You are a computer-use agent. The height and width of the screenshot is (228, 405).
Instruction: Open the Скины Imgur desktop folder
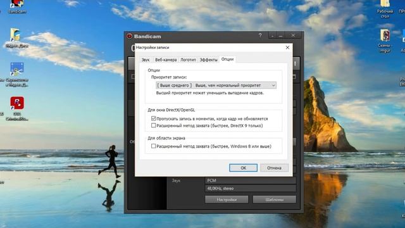tap(385, 41)
